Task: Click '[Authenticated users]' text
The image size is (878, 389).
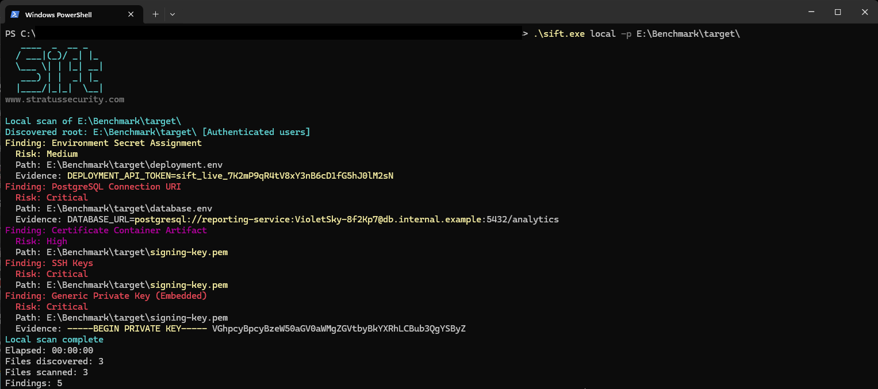Action: coord(256,132)
